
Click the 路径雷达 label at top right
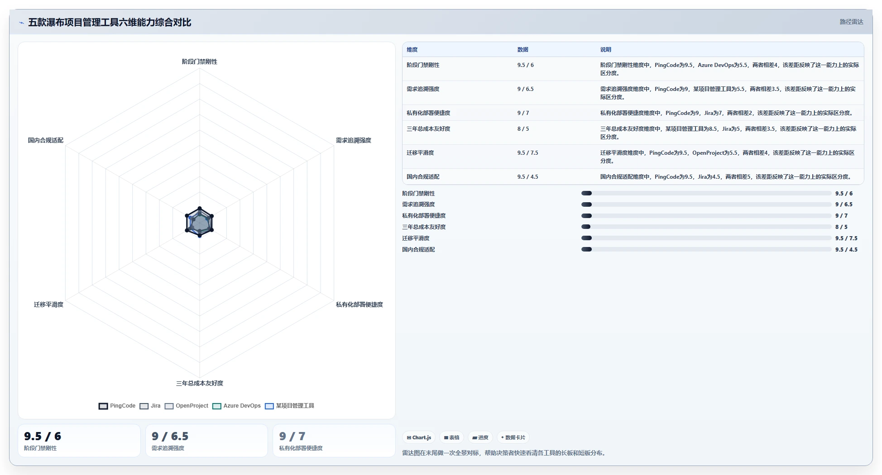click(x=851, y=22)
